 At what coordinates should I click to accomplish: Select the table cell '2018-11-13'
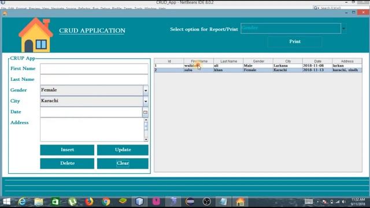(x=317, y=70)
